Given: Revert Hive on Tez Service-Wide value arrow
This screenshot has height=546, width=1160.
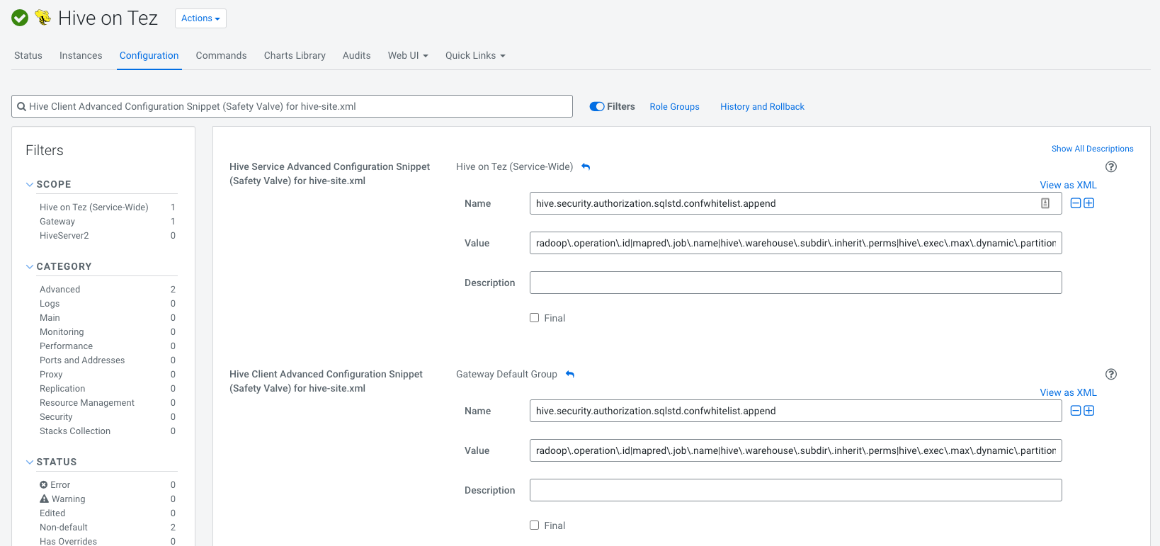Looking at the screenshot, I should tap(586, 167).
